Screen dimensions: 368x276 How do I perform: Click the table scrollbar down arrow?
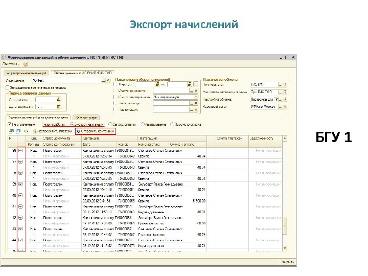(x=285, y=248)
